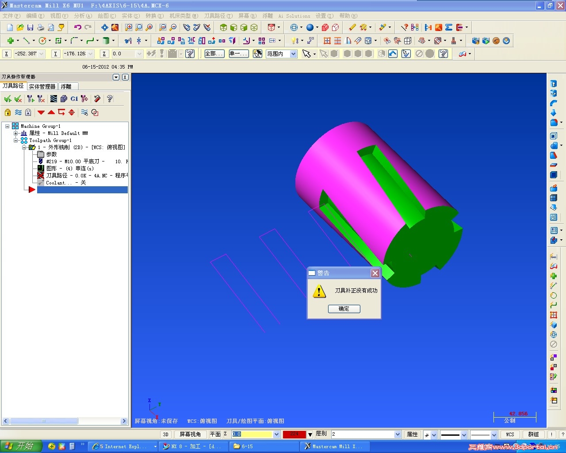Click the 屏幕视角 button in status bar
Screen dimensions: 566x453
[190, 434]
